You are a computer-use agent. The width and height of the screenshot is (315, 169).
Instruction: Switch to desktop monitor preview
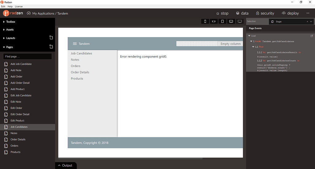pyautogui.click(x=240, y=21)
